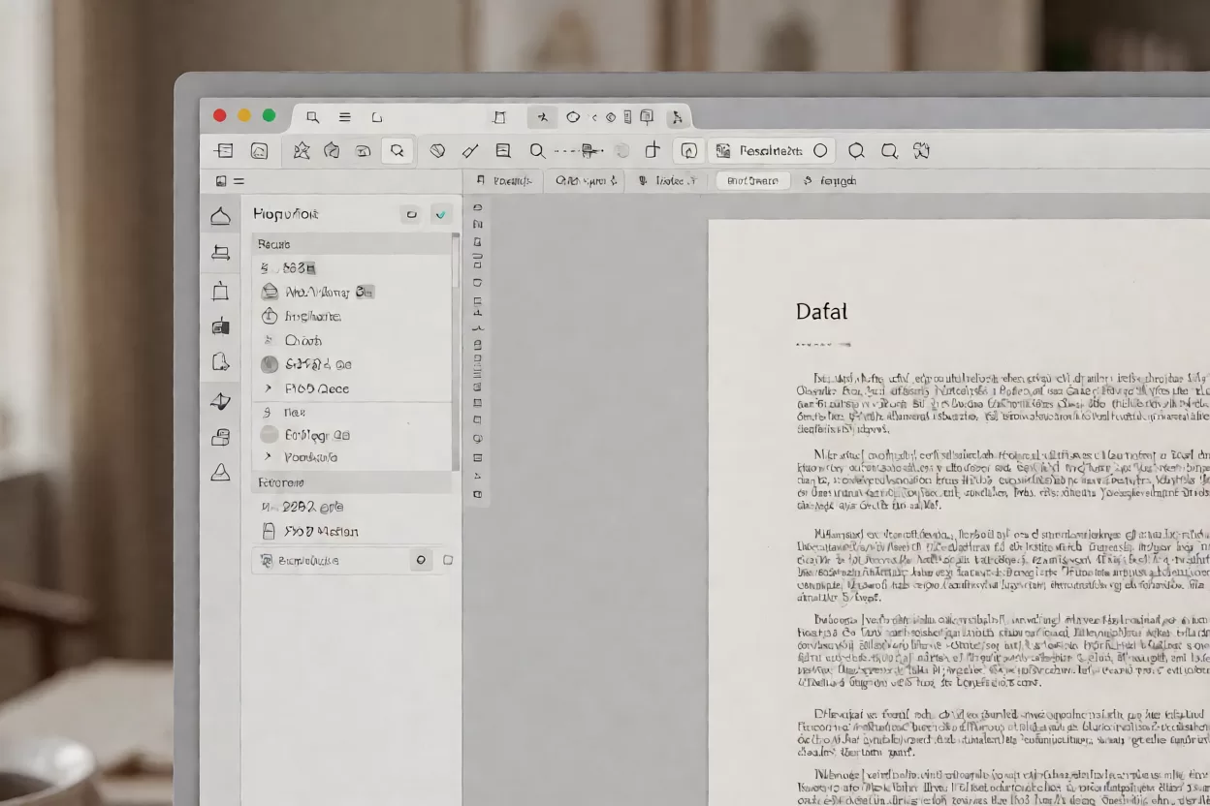
Task: Select the star-shaped tool in the toolbar
Action: (x=302, y=150)
